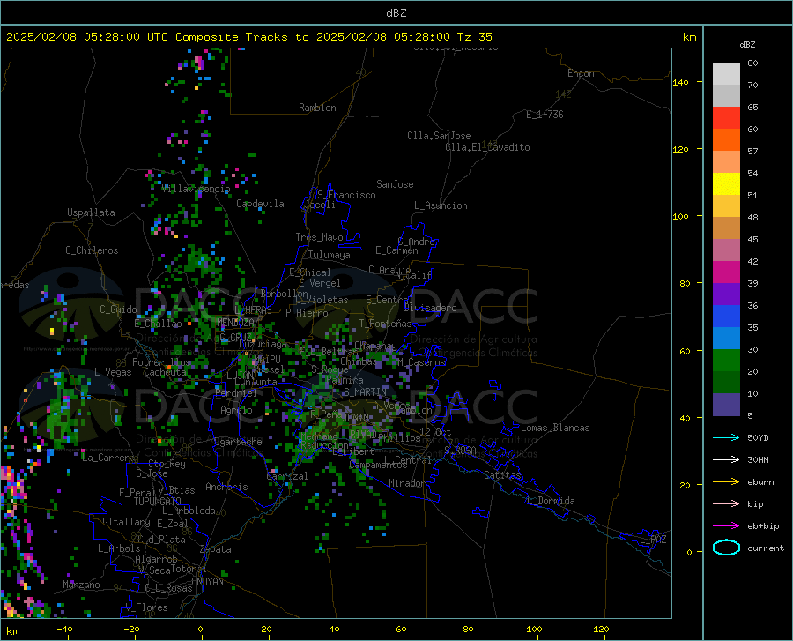This screenshot has width=793, height=641.
Task: Select the orange 57-60 dBZ swatch
Action: click(726, 139)
